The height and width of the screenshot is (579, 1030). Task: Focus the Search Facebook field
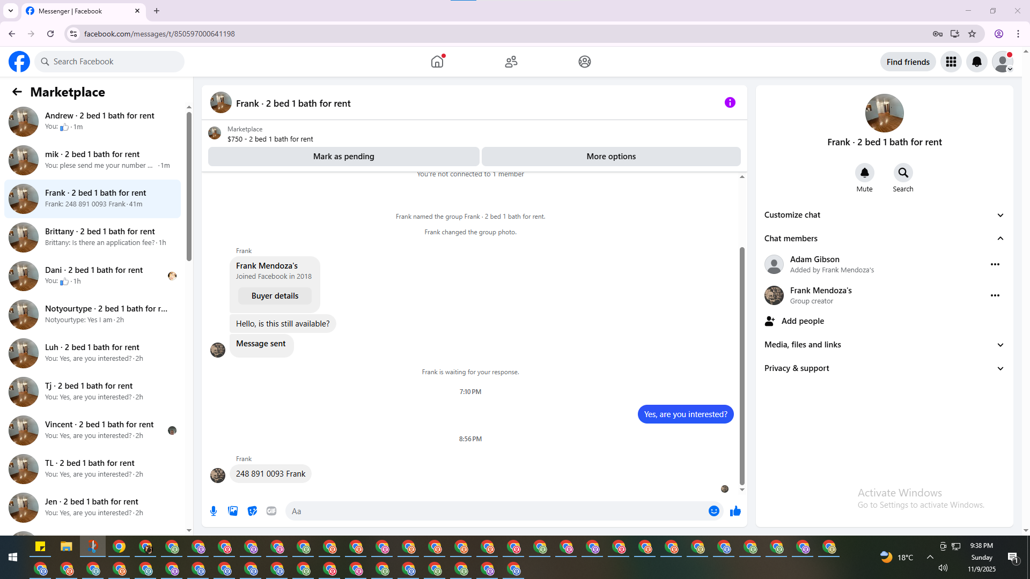pos(109,62)
